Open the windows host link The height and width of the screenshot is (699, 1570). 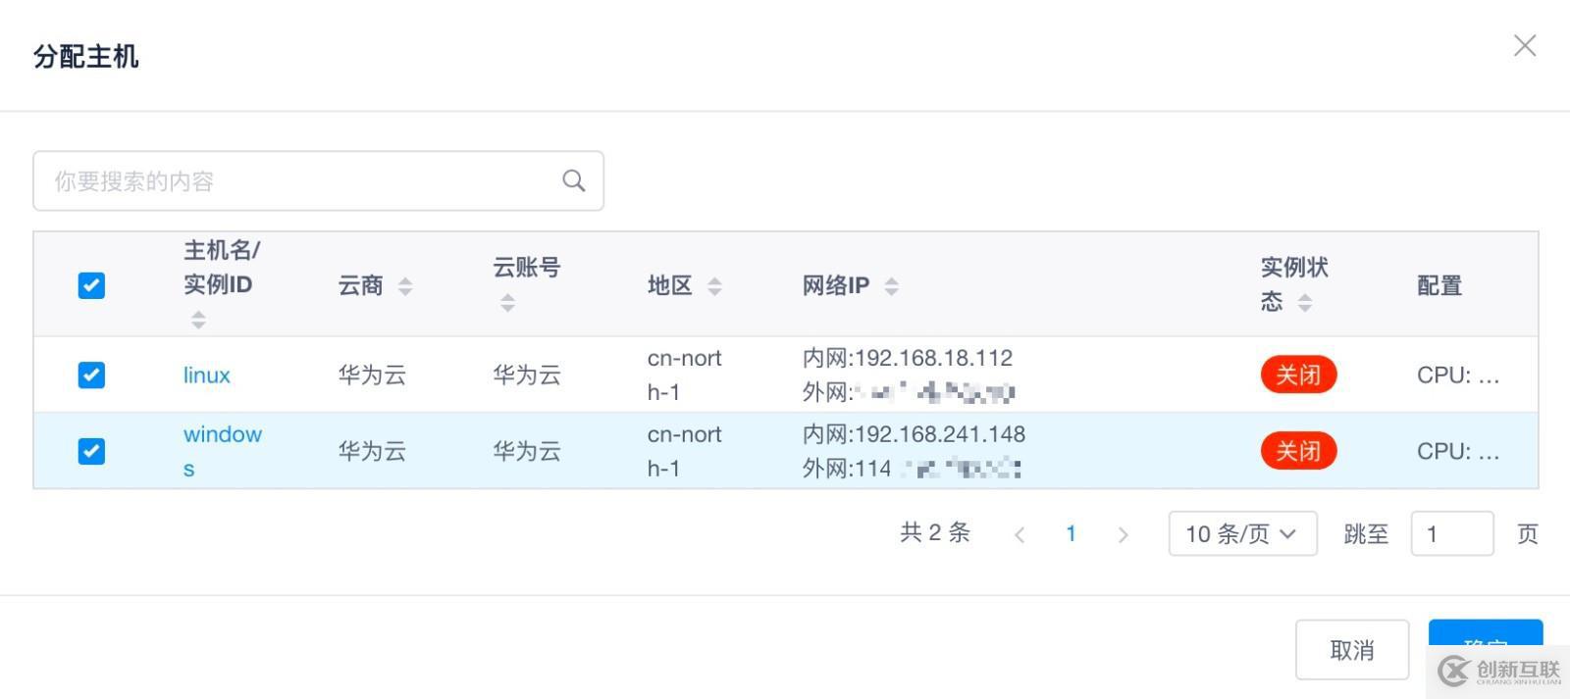tap(222, 435)
